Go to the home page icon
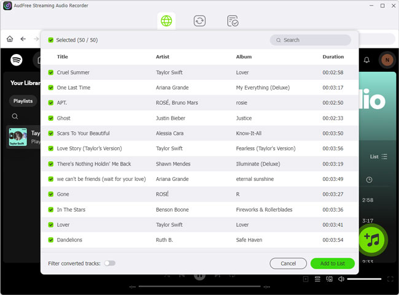Image resolution: width=399 pixels, height=295 pixels. coord(10,39)
